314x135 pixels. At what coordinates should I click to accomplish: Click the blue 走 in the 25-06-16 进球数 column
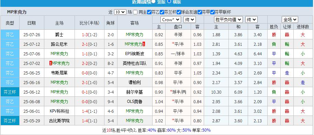tap(303, 82)
